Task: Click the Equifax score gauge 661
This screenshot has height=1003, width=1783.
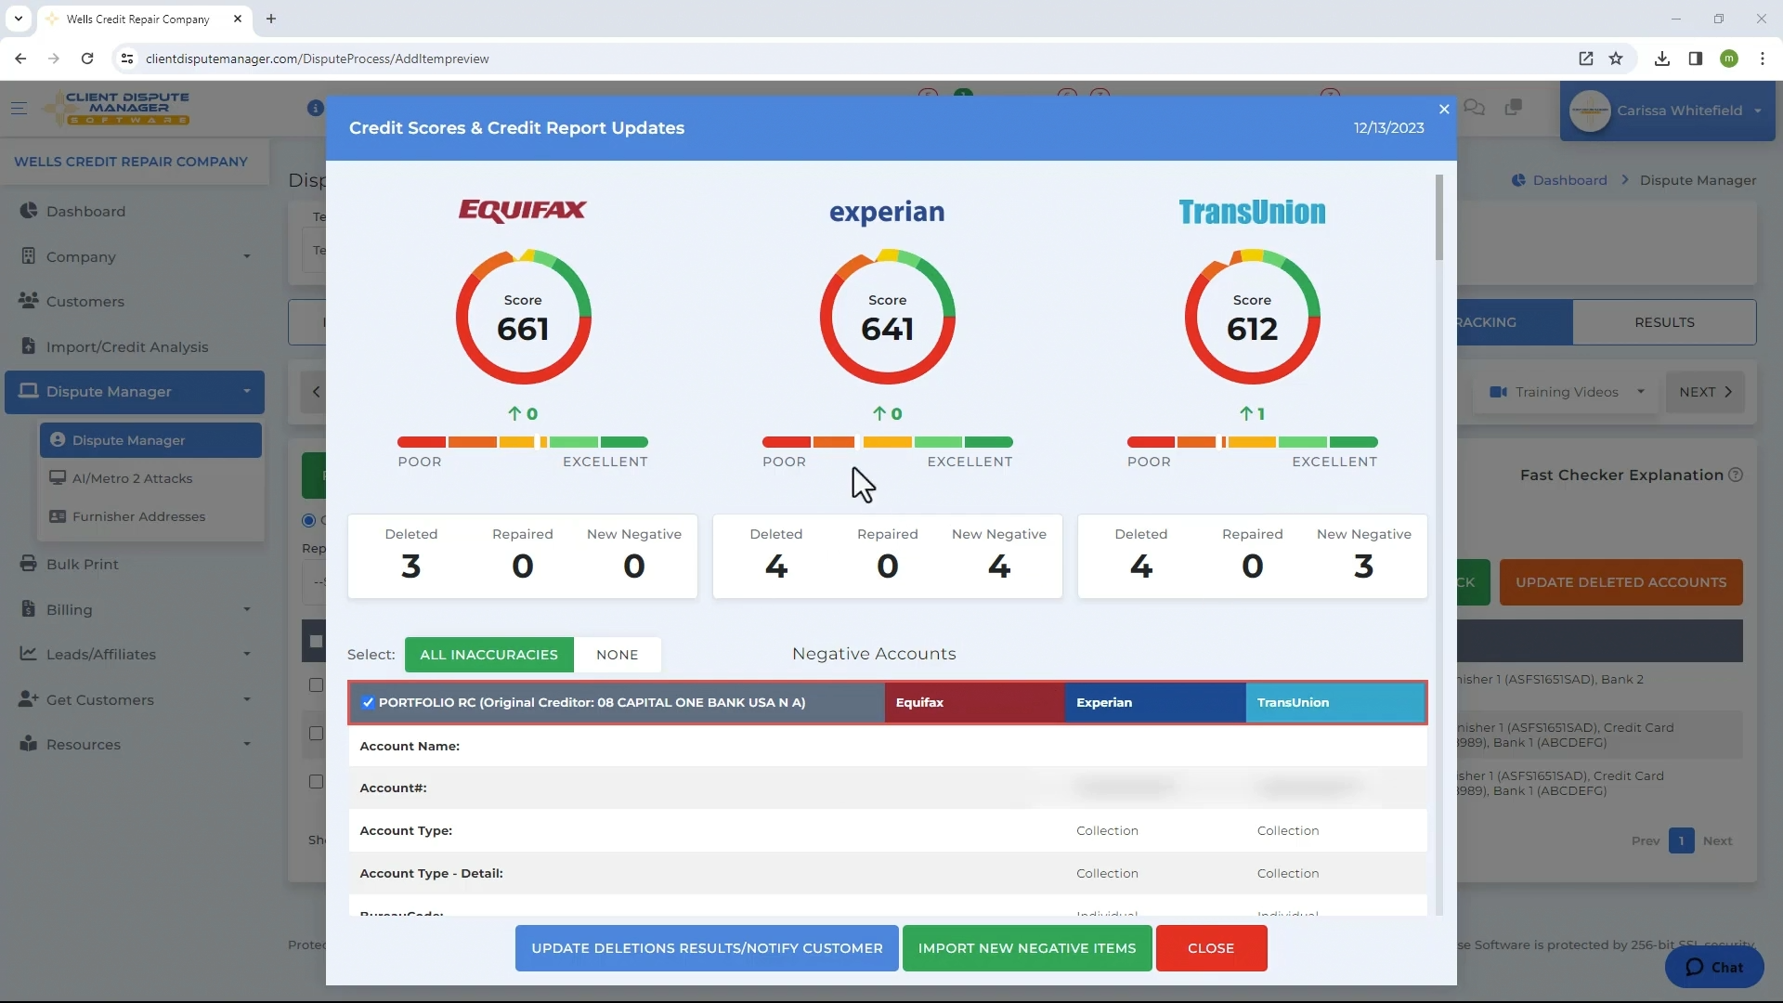Action: (x=523, y=317)
